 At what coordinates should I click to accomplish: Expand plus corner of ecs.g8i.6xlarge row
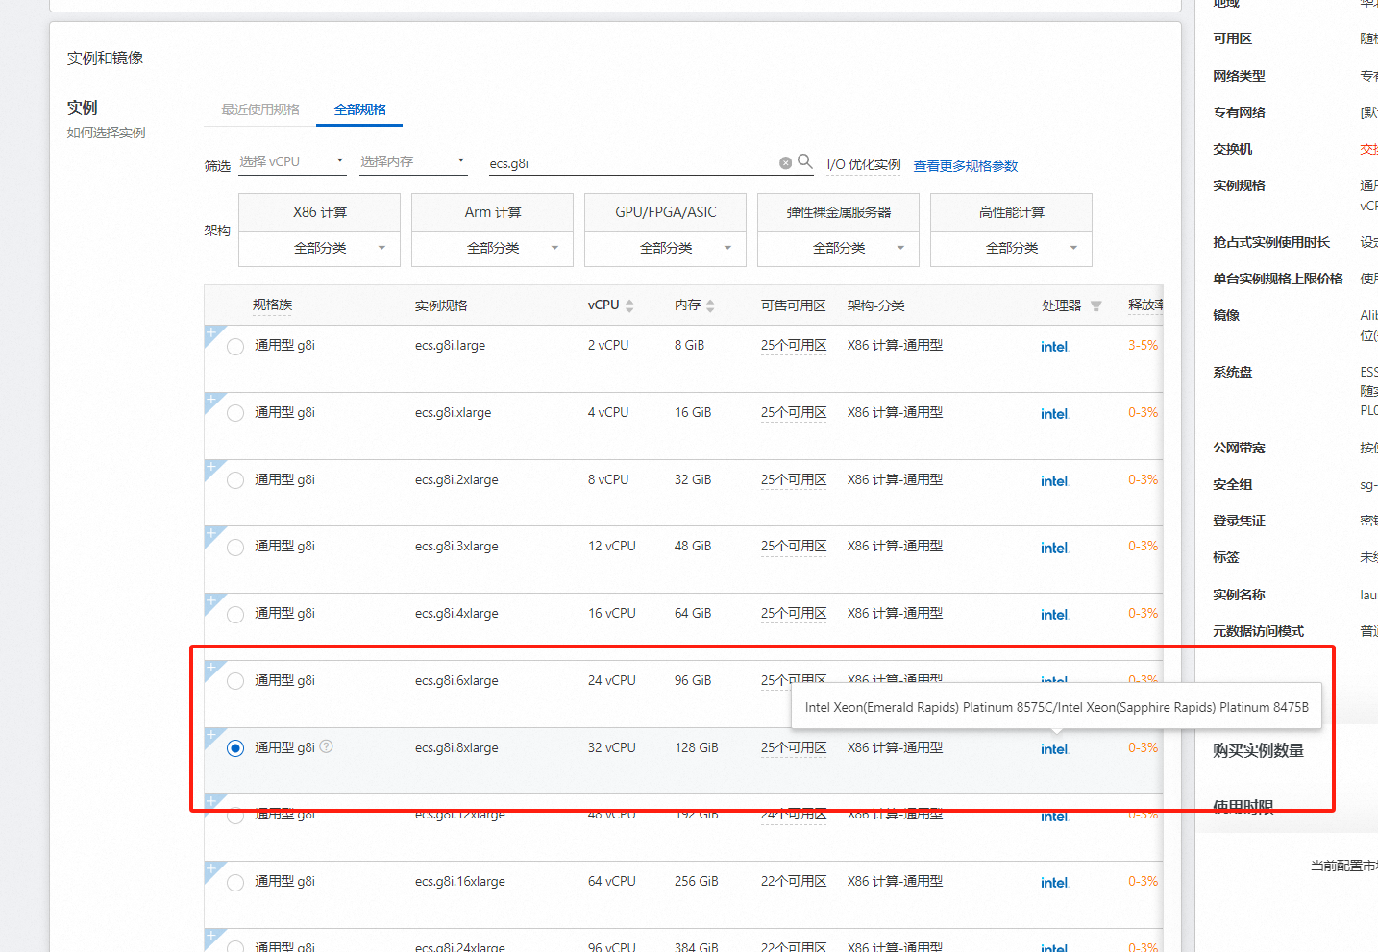211,668
